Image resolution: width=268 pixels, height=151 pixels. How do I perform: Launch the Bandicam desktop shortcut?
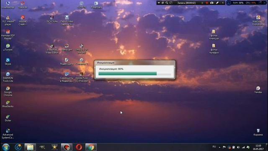click(67, 47)
